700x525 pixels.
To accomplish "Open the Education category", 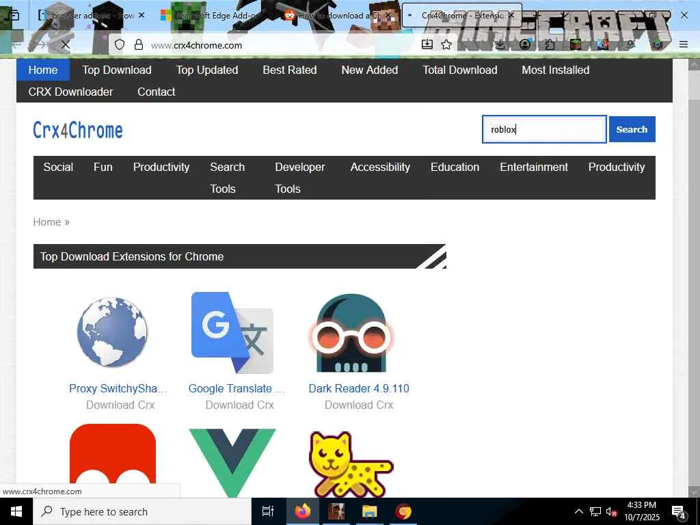I will [x=455, y=167].
